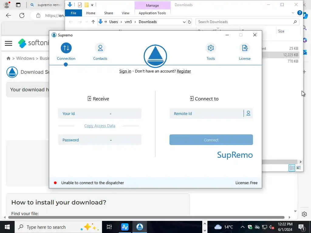This screenshot has height=233, width=311.
Task: Click Copy Access Data link
Action: (100, 126)
